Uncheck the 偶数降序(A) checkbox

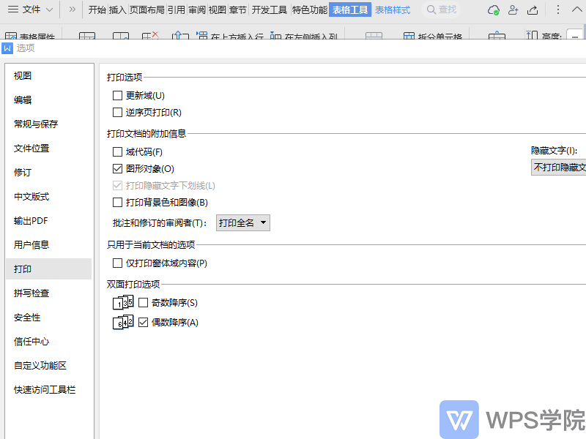[x=143, y=322]
